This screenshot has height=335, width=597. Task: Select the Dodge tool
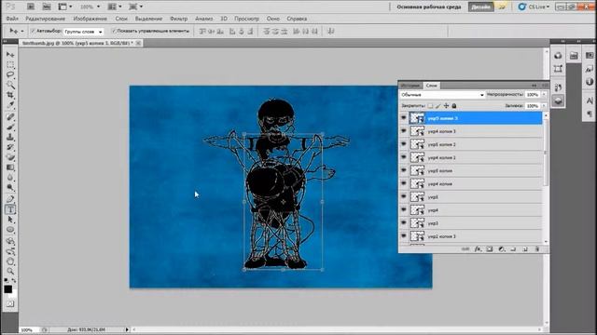(x=10, y=188)
